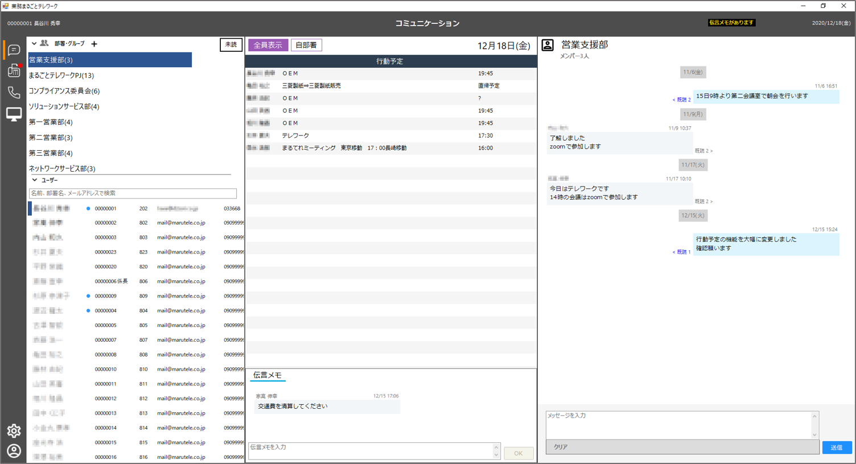Collapse the 部署・グループ section
Image resolution: width=856 pixels, height=464 pixels.
(x=34, y=44)
